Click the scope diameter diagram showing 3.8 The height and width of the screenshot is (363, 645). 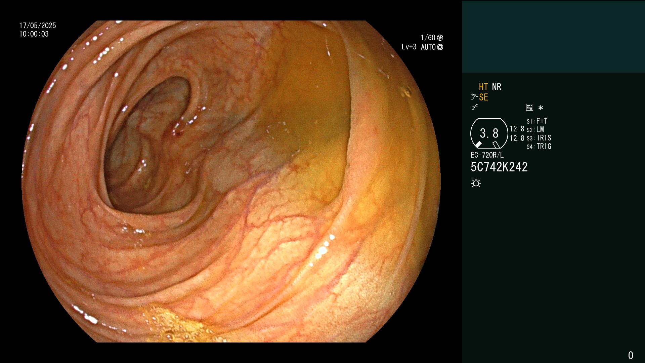click(x=489, y=133)
